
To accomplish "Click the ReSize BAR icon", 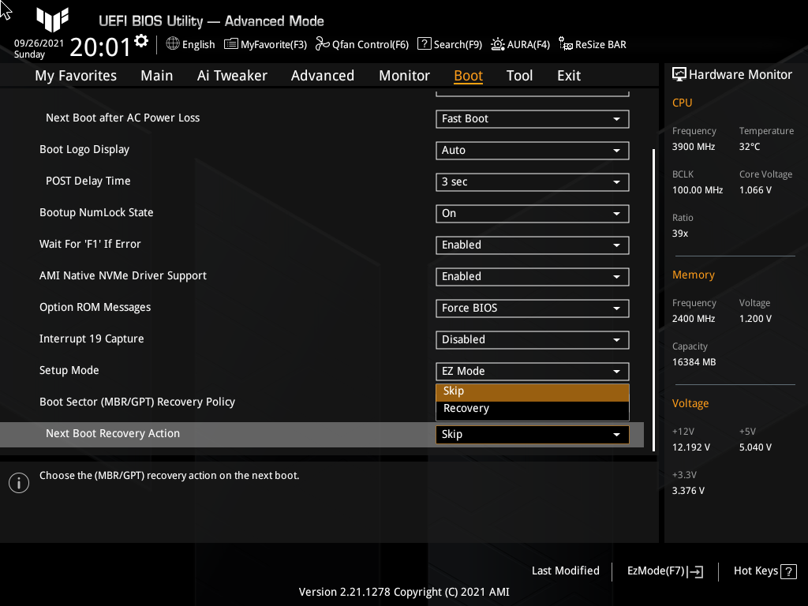I will click(x=592, y=44).
